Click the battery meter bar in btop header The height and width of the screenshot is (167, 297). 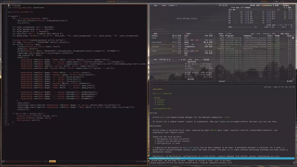pyautogui.click(x=266, y=6)
